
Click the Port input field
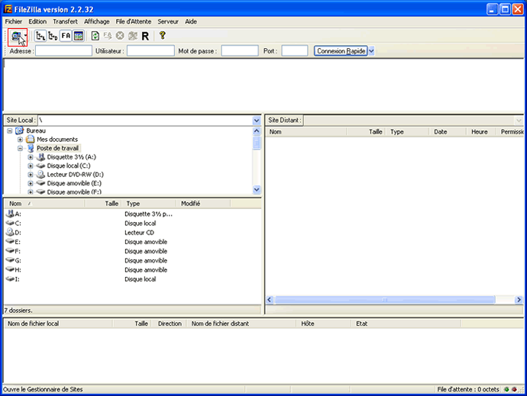[x=294, y=50]
